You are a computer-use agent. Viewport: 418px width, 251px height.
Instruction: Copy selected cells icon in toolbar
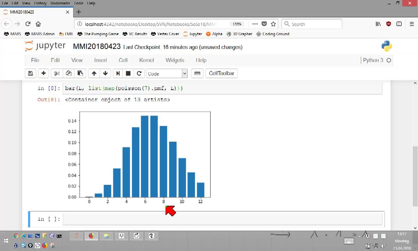[69, 73]
